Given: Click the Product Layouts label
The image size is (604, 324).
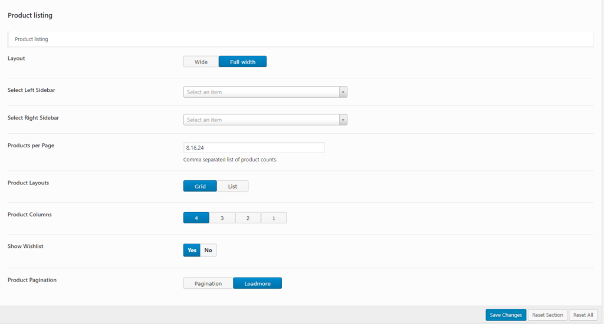Looking at the screenshot, I should point(28,183).
